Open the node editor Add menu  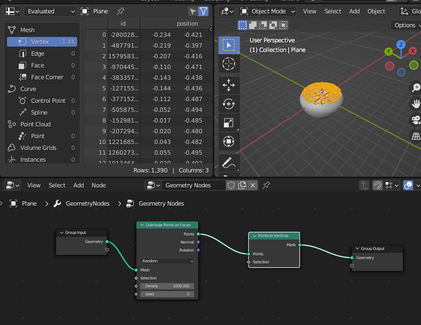tap(78, 185)
